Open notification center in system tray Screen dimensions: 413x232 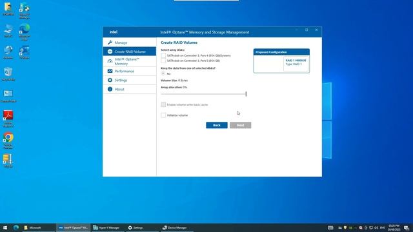point(407,227)
